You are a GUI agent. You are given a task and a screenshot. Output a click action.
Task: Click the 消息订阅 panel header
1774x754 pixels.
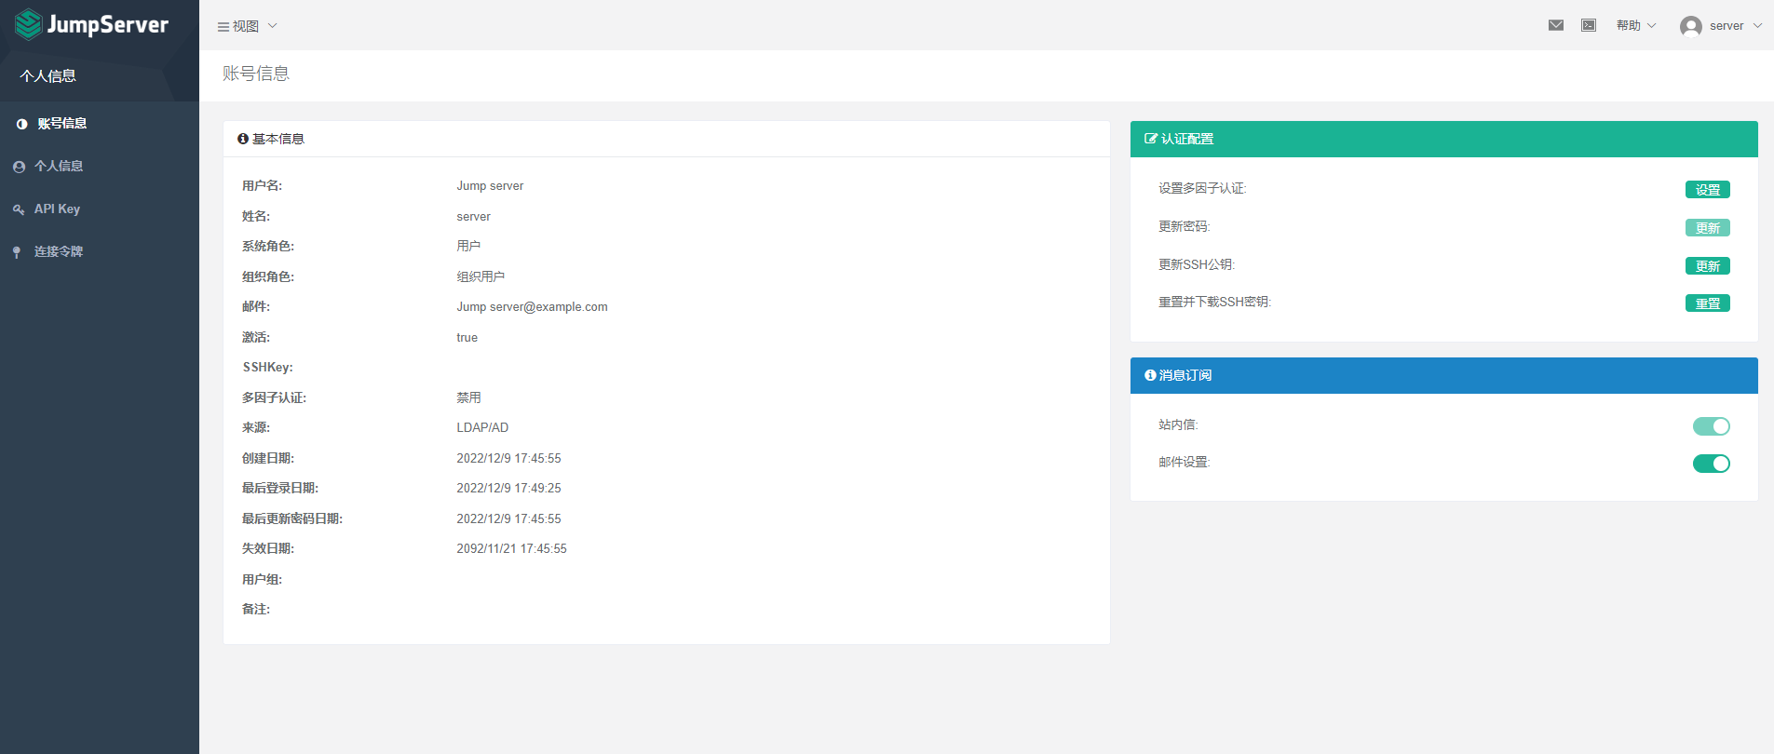[x=1444, y=375]
